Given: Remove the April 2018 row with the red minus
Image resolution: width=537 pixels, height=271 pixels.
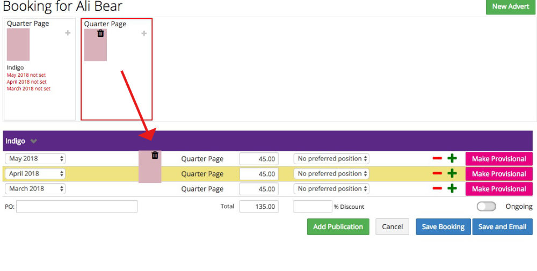Looking at the screenshot, I should coord(437,173).
